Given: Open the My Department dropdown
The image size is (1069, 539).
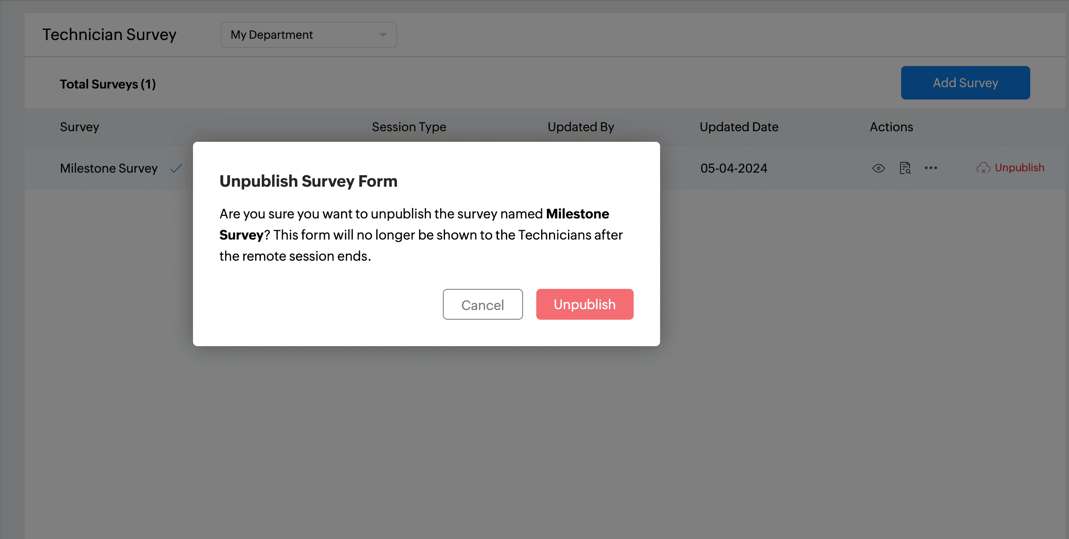Looking at the screenshot, I should [308, 35].
